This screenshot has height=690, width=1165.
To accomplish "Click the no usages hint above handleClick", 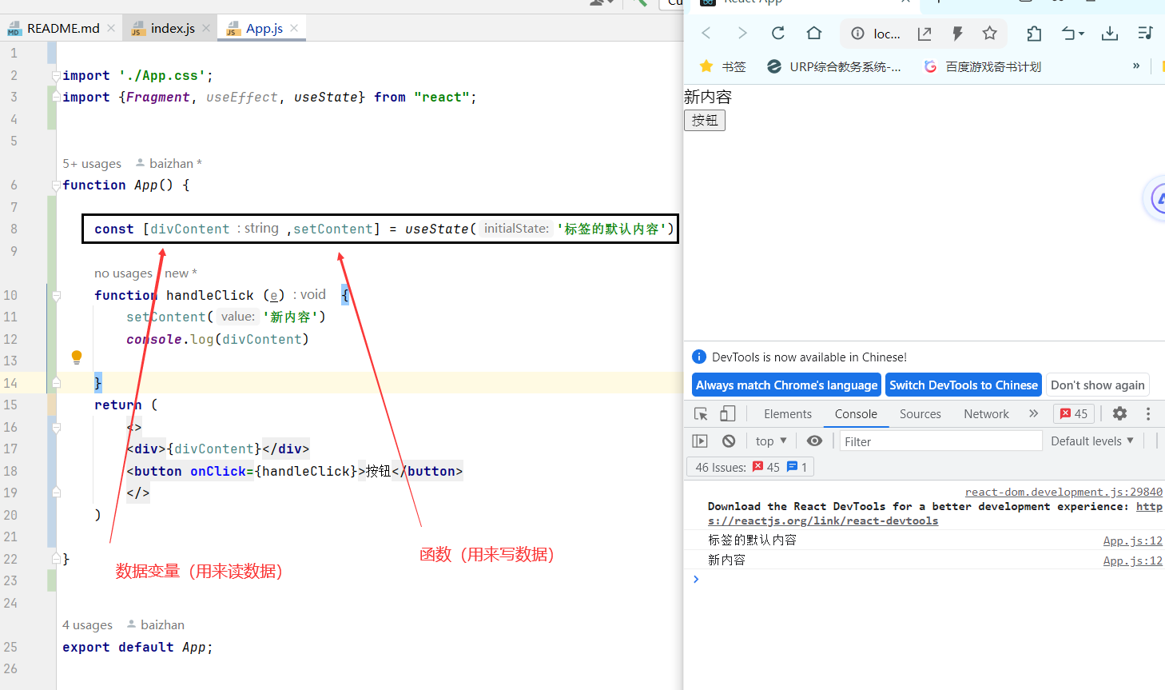I will click(x=123, y=273).
